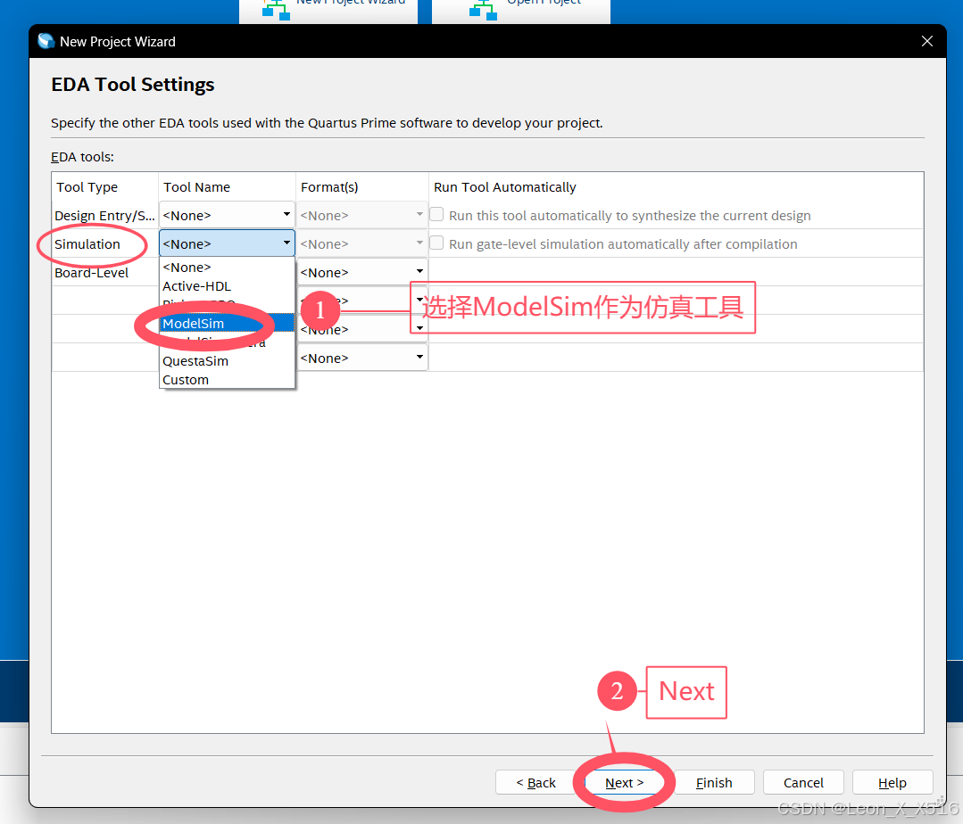Click the Finish button
The height and width of the screenshot is (824, 963).
pos(714,783)
